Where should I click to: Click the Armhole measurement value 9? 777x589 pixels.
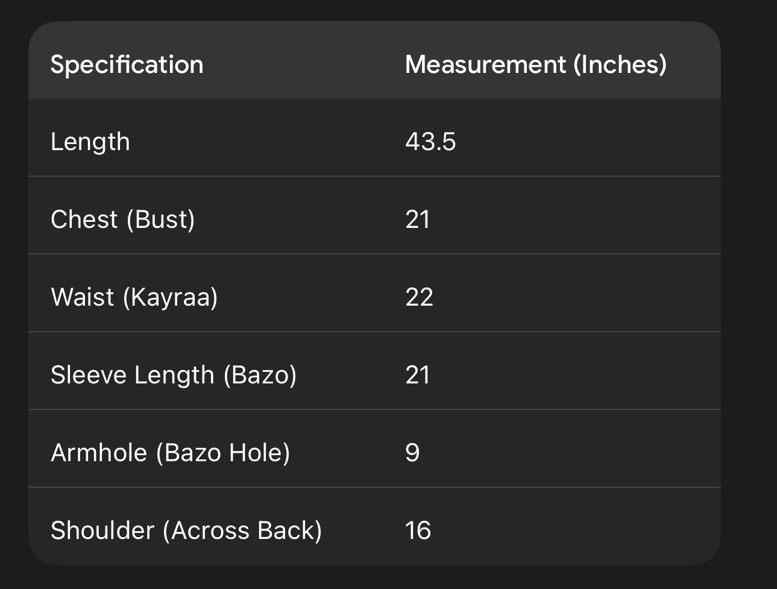point(412,453)
